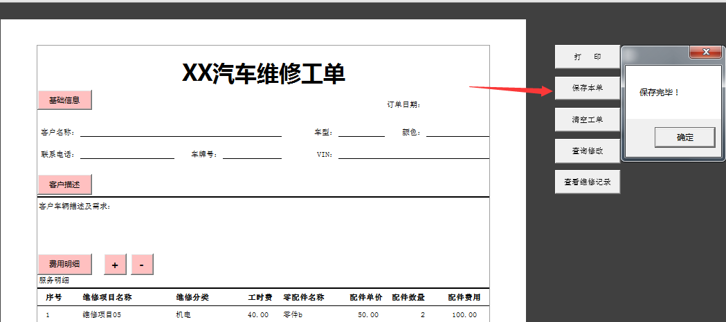Select the 40.00 labor fee cell
This screenshot has height=322, width=726.
(x=258, y=315)
